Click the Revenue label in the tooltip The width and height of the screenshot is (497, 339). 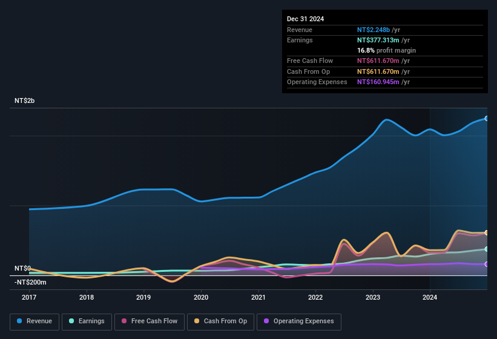(x=300, y=30)
